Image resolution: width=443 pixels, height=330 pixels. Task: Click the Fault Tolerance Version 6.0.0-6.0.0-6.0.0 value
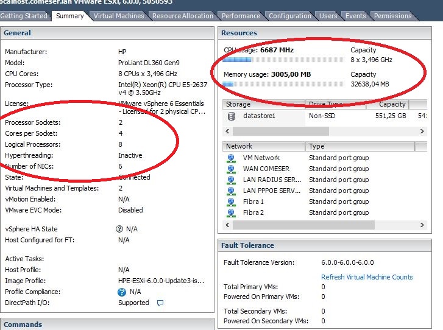(x=347, y=262)
